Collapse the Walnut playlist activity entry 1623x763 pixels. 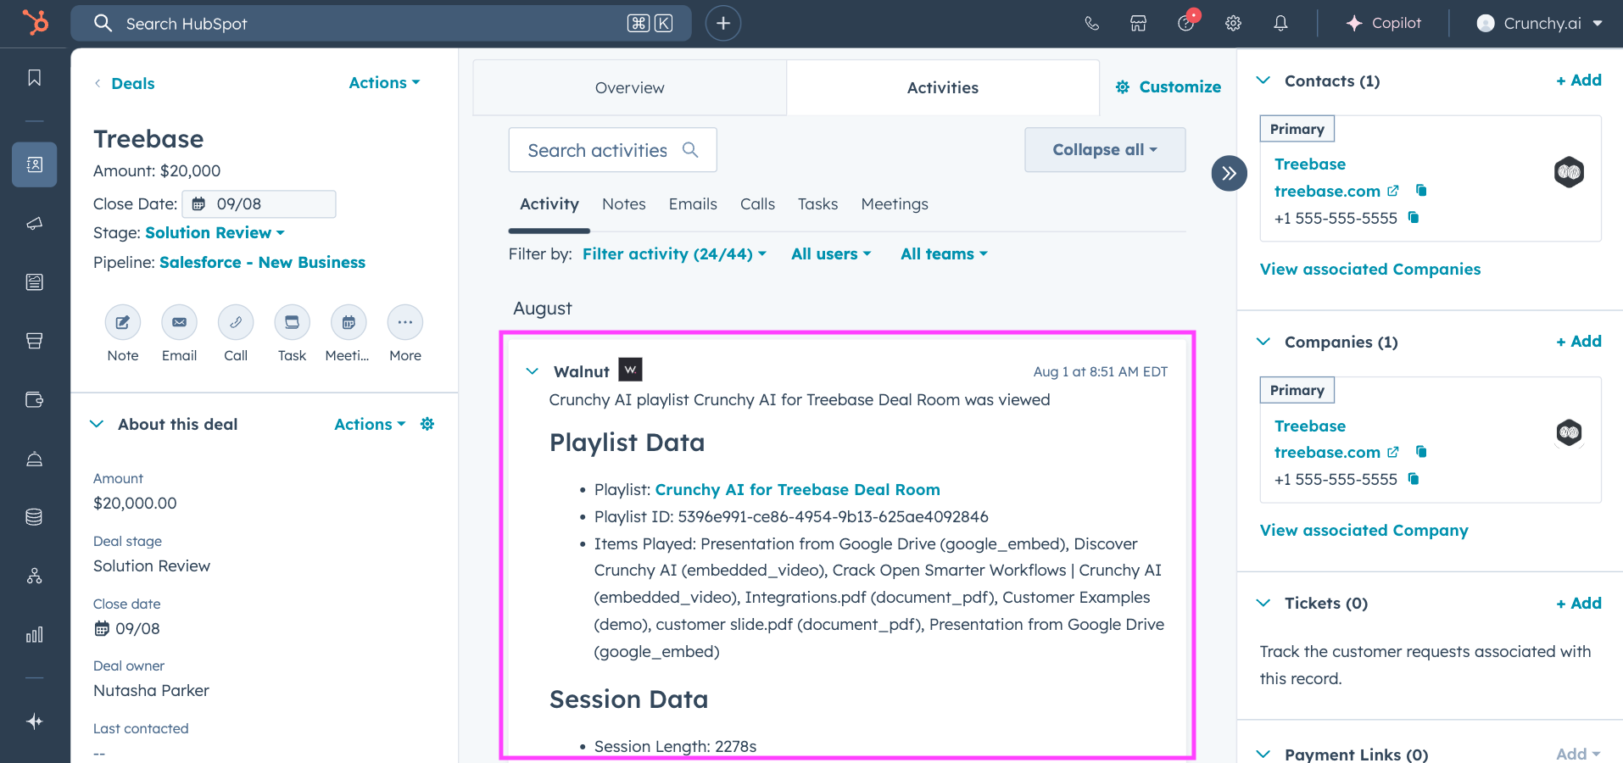click(x=532, y=370)
